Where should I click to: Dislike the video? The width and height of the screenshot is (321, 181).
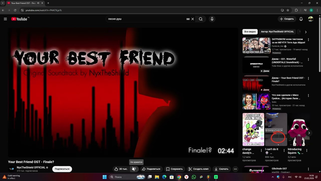pos(134,169)
